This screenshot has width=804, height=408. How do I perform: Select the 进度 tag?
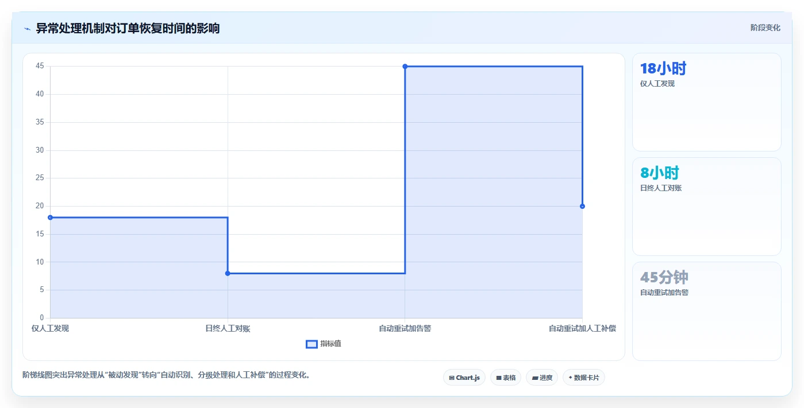point(542,378)
